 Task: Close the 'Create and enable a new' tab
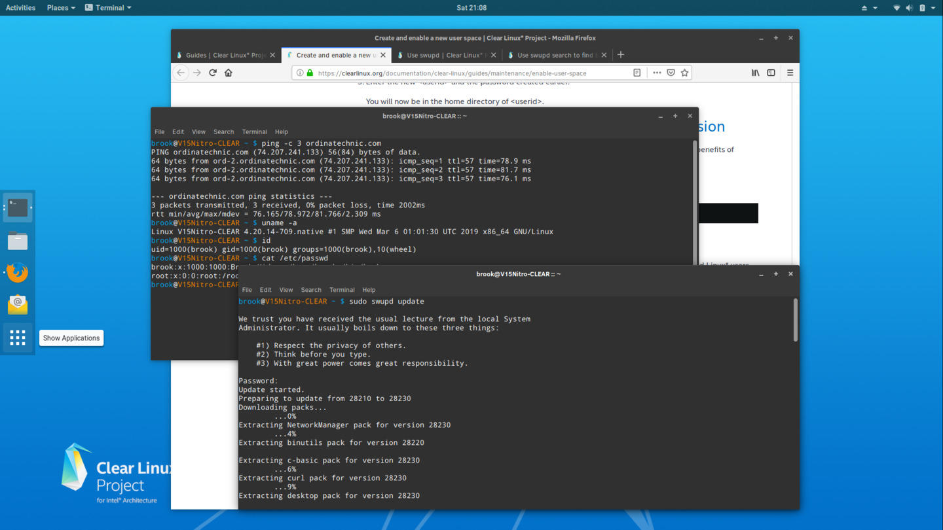(383, 55)
